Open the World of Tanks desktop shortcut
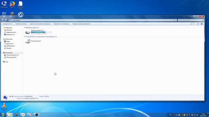Image resolution: width=209 pixels, height=117 pixels. click(x=21, y=5)
